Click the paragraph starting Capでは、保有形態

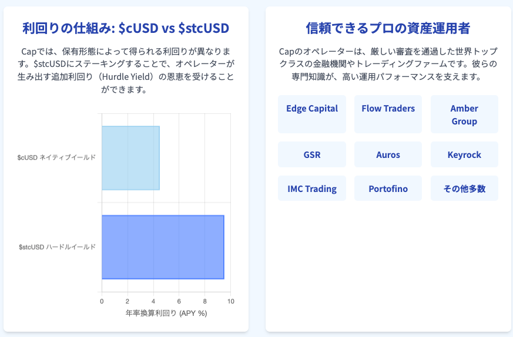pos(126,70)
